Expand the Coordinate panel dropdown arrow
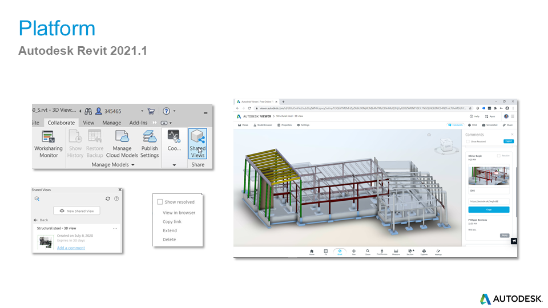The width and height of the screenshot is (548, 308). [175, 165]
